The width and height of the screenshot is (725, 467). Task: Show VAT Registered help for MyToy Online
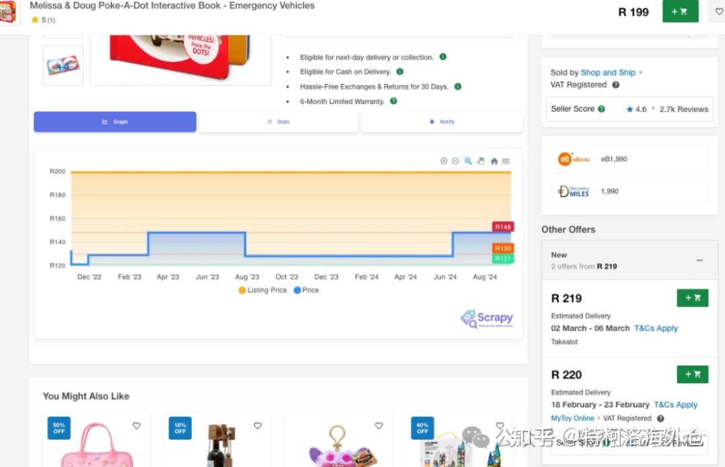pyautogui.click(x=661, y=419)
